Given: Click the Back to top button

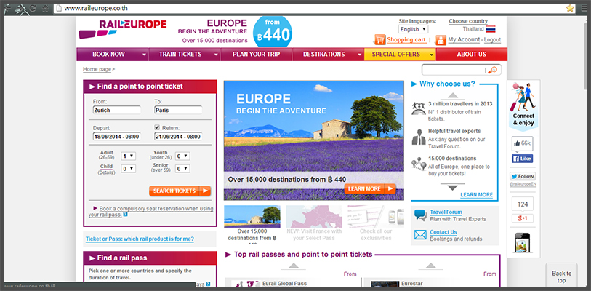Looking at the screenshot, I should (x=562, y=276).
